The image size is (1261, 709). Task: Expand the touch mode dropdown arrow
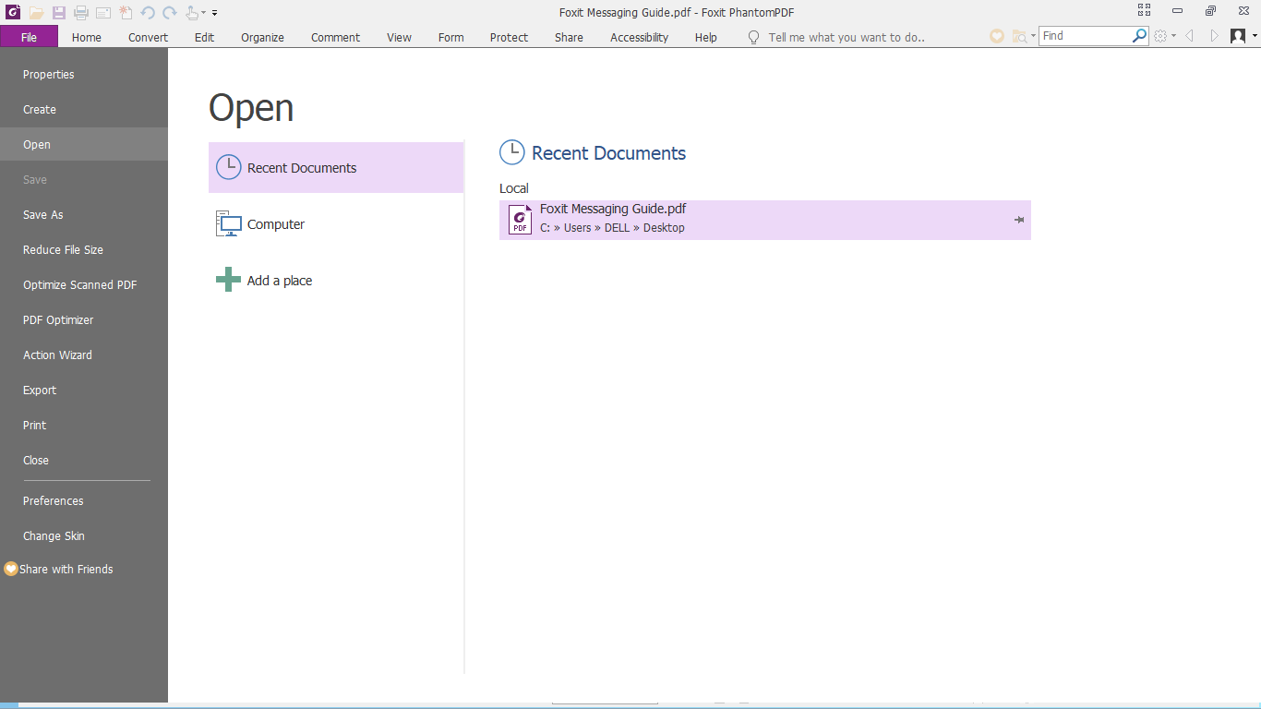click(x=204, y=14)
